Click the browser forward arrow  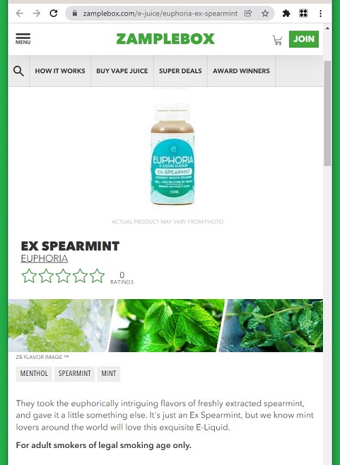(x=37, y=14)
